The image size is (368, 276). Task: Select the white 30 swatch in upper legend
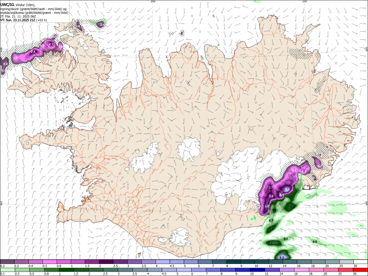[361, 262]
